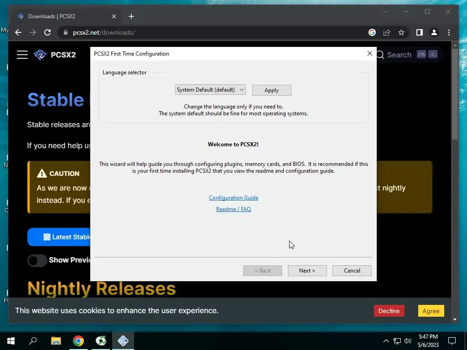Open network settings tray icon
467x350 pixels.
click(397, 341)
